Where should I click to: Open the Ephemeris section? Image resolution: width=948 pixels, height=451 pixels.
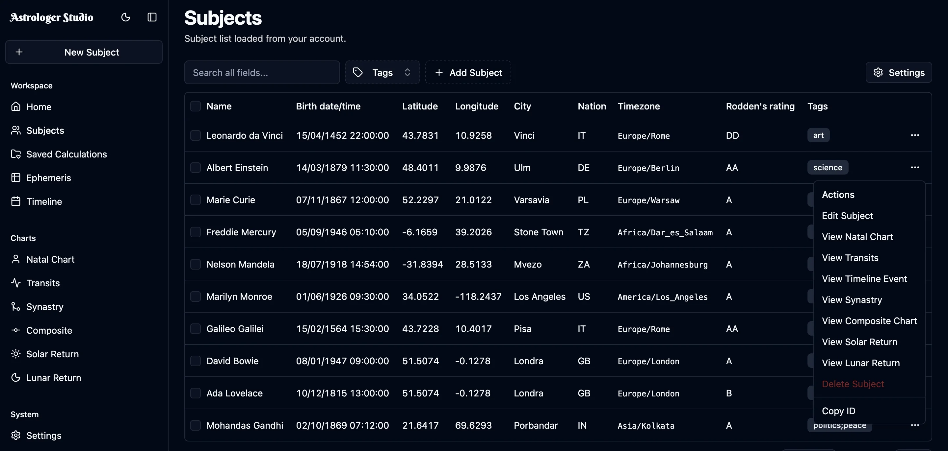point(48,178)
